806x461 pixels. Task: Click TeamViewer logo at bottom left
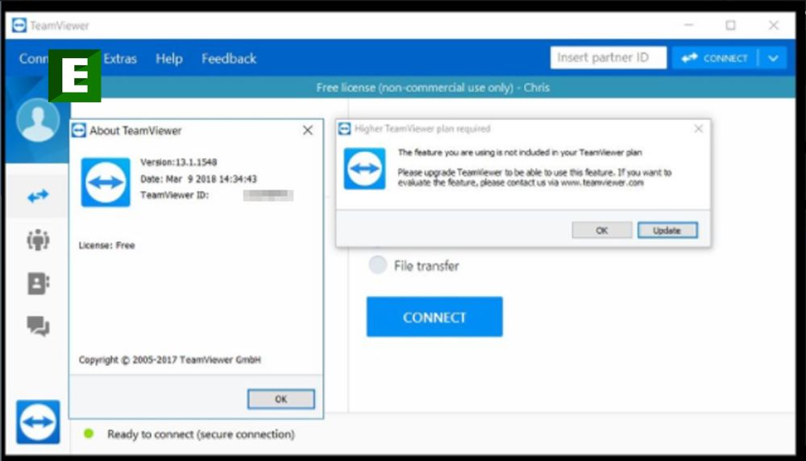38,422
